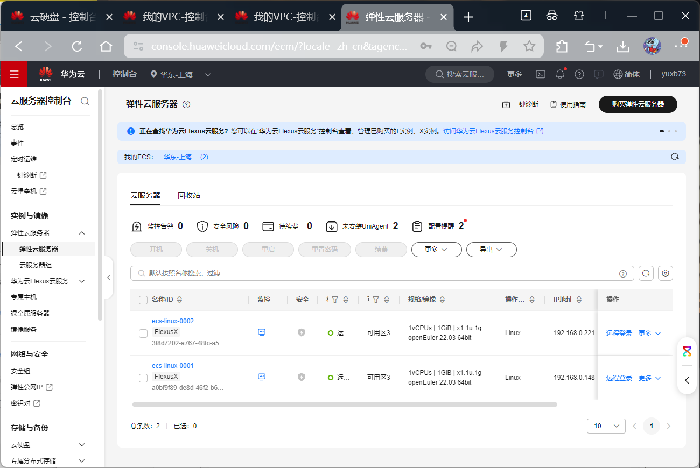
Task: Click the 待续费 wallet icon
Action: [x=268, y=226]
